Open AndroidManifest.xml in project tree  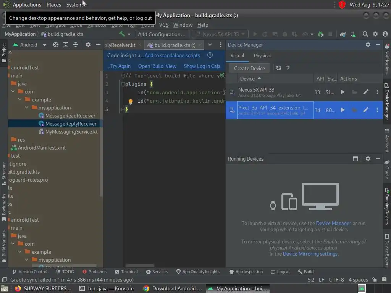[42, 148]
